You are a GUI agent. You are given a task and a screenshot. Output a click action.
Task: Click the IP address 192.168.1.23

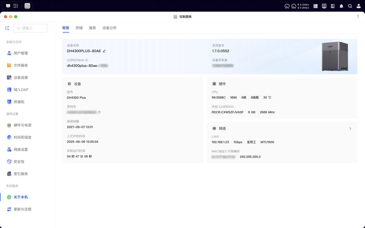click(x=220, y=142)
